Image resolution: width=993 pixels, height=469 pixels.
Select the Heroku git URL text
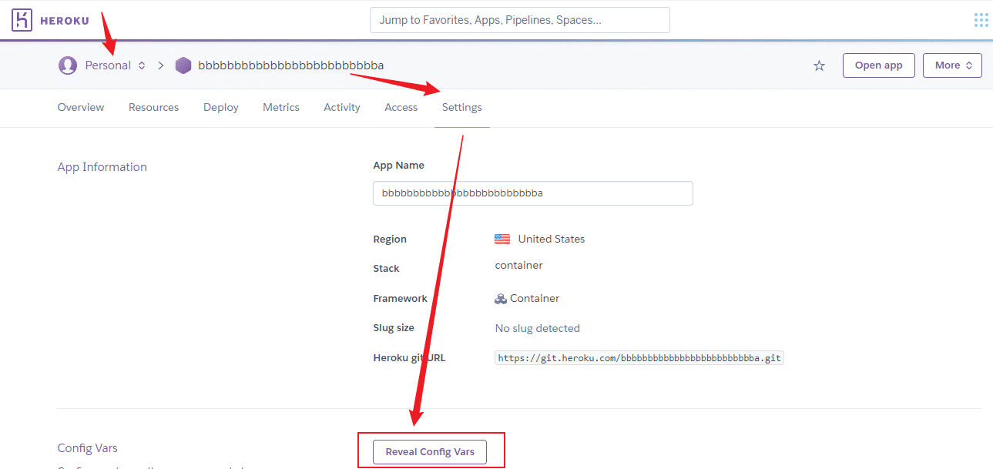639,357
